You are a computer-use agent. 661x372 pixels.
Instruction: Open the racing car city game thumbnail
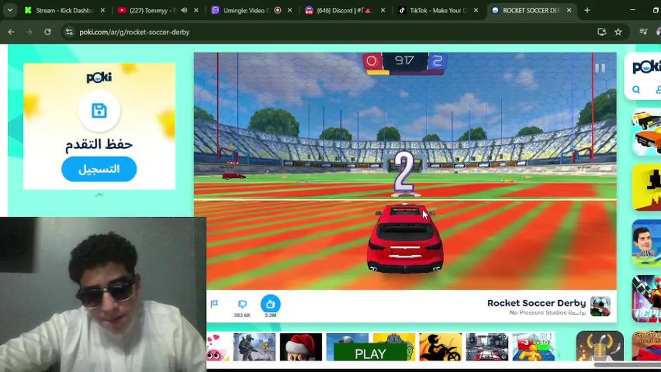click(x=487, y=347)
